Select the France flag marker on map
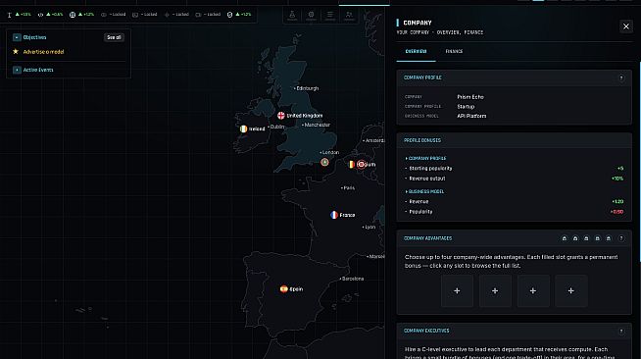Screen dimensions: 641x359 (x=334, y=215)
